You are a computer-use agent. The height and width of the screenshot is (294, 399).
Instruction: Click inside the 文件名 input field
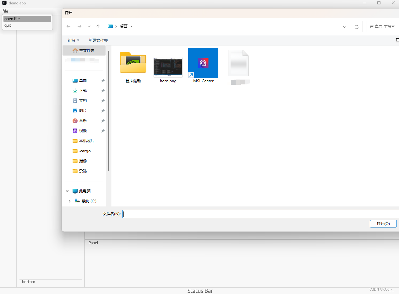220,214
